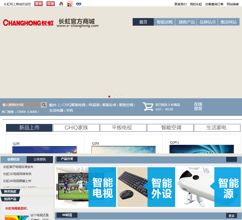Select the 集团网站 navigation item
This screenshot has height=220, width=242.
229,22
